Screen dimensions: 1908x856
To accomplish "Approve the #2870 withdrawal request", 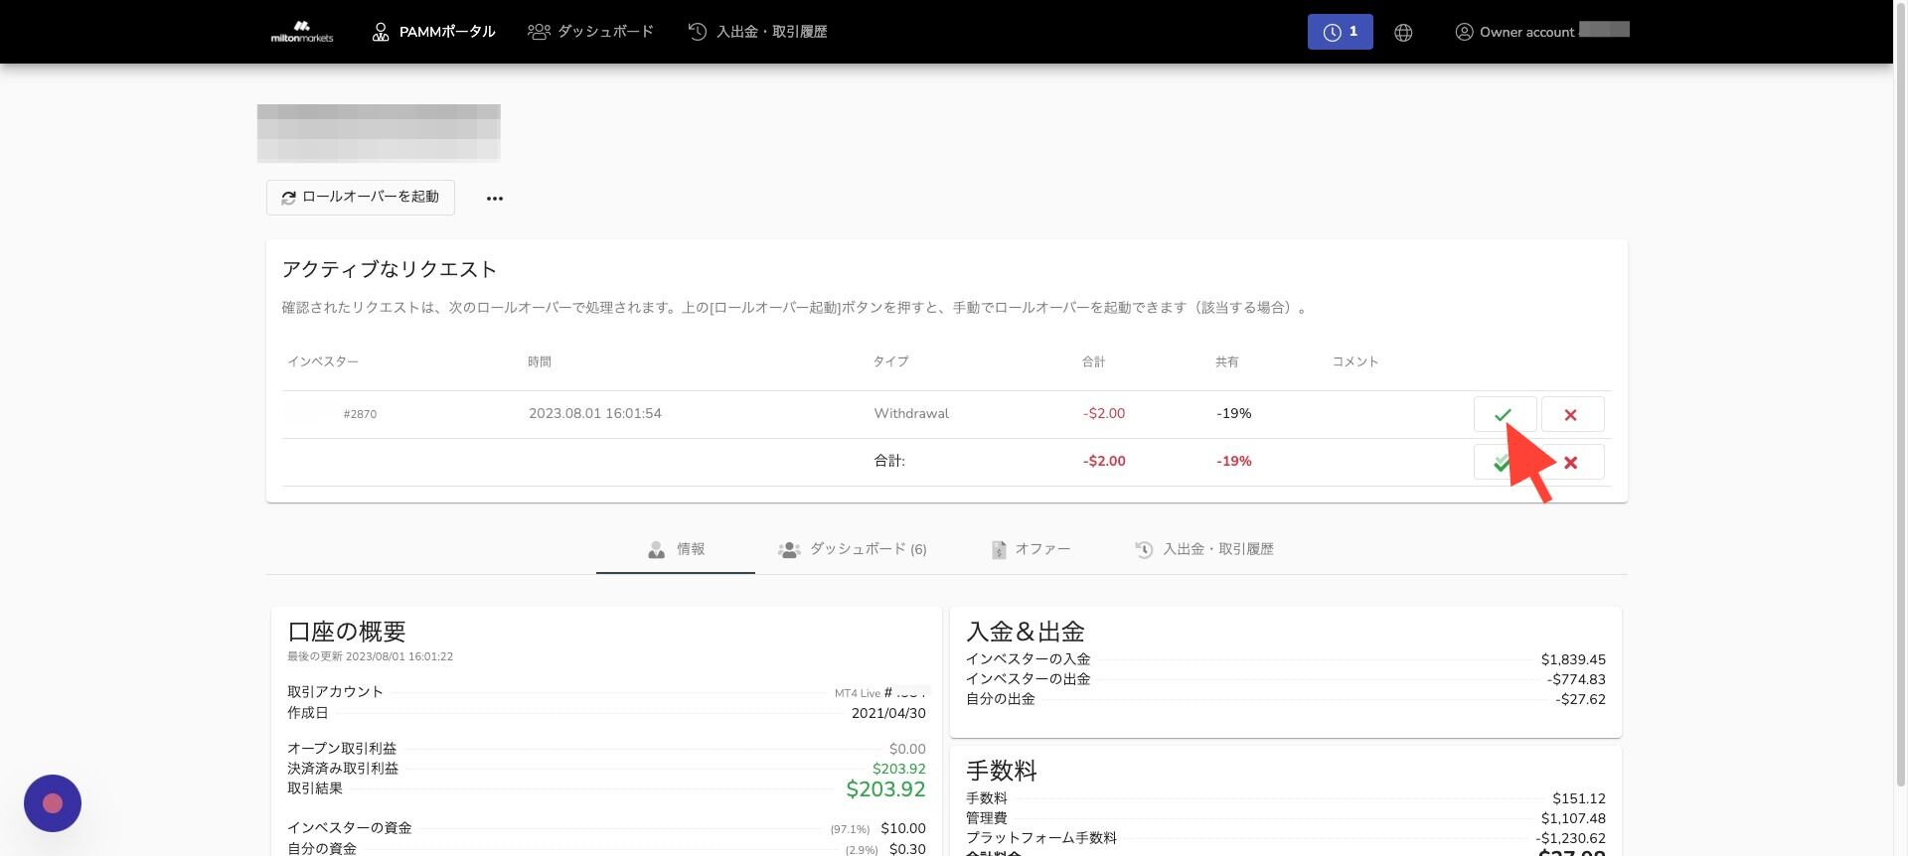I will (x=1505, y=414).
